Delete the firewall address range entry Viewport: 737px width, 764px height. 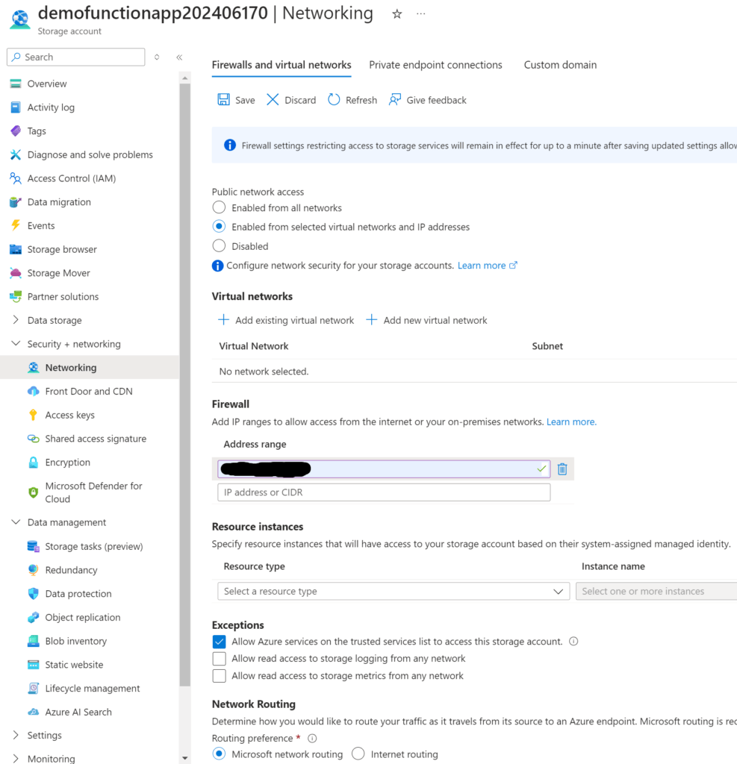coord(562,469)
